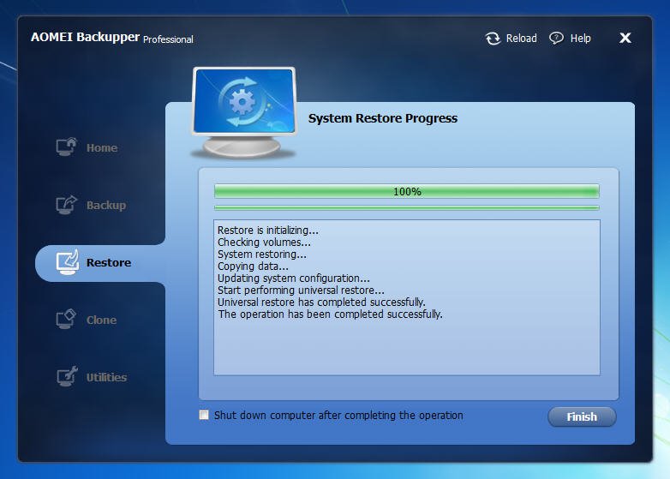Click the system restore monitor graphic

[244, 113]
